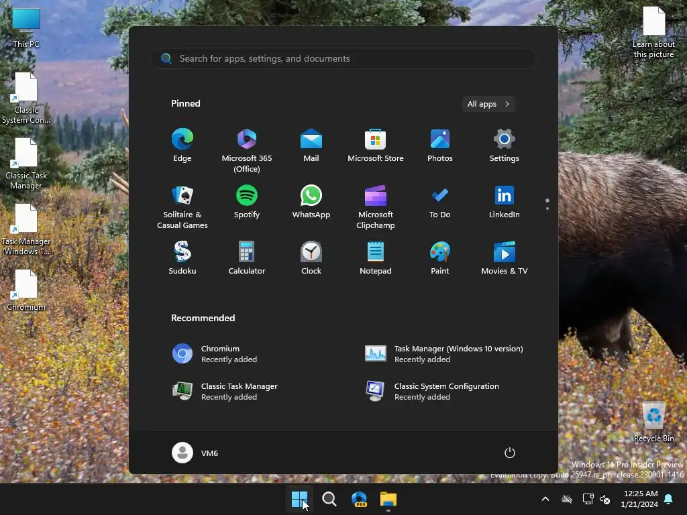Select Classic Task Manager desktop shortcut
The width and height of the screenshot is (687, 515).
click(26, 164)
